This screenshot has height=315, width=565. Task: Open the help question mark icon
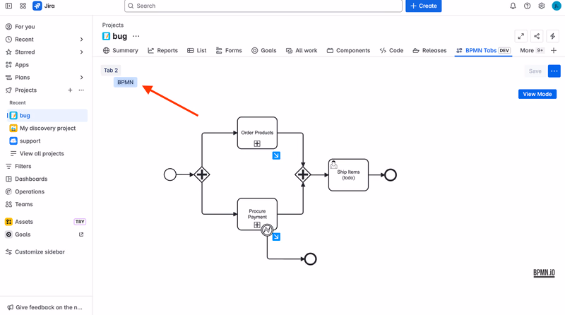coord(527,6)
